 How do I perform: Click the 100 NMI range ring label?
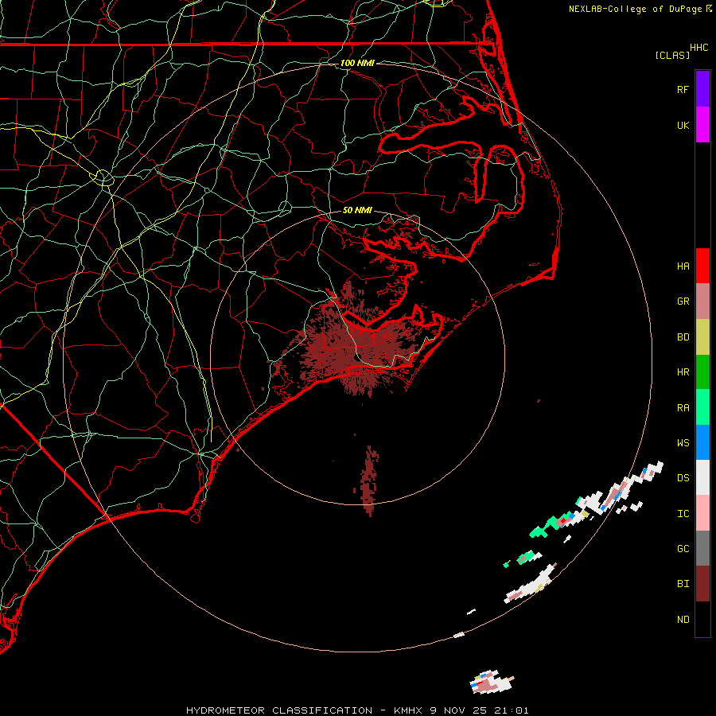357,63
